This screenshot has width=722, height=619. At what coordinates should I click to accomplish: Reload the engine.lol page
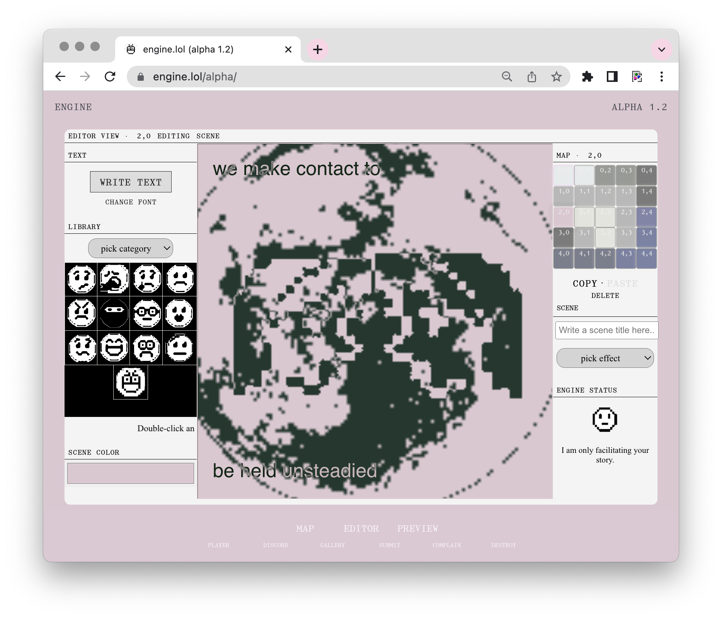coord(110,77)
